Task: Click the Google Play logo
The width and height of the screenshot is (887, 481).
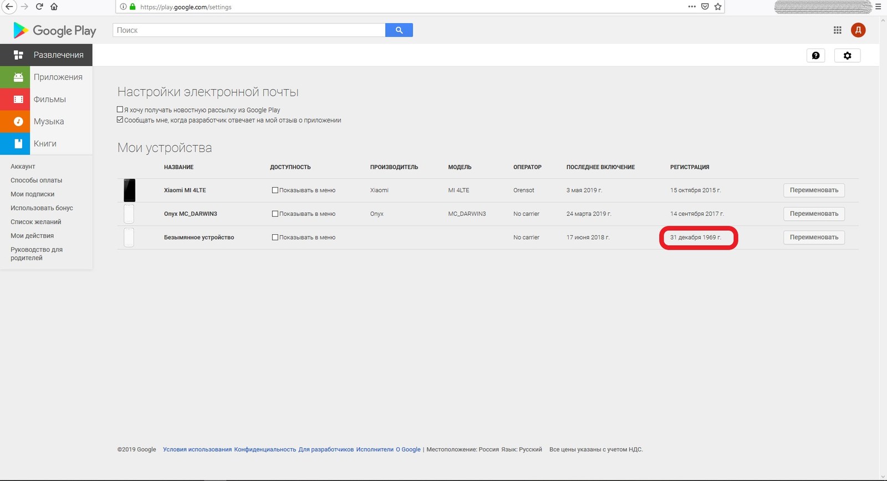Action: point(54,31)
